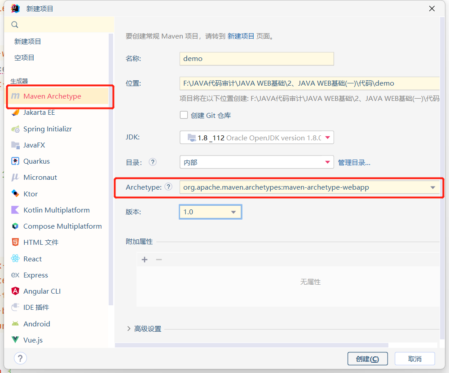Select 空项目 in the left list
Screen dimensions: 449x373
(24, 57)
